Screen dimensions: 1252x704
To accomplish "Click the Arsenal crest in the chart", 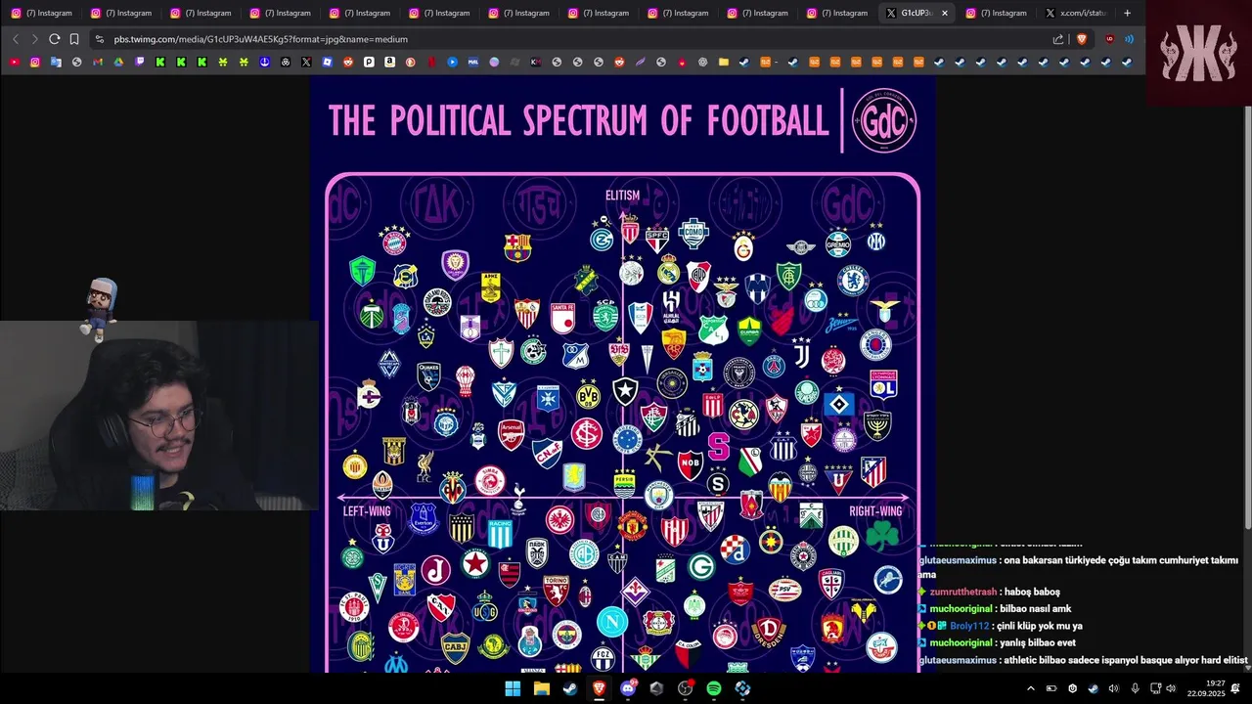I will [x=512, y=434].
